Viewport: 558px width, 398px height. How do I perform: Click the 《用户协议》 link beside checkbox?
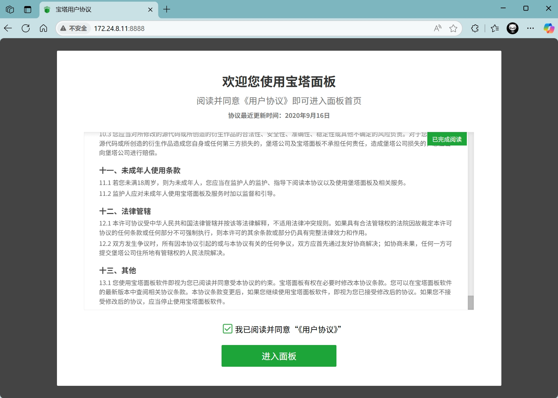[318, 330]
